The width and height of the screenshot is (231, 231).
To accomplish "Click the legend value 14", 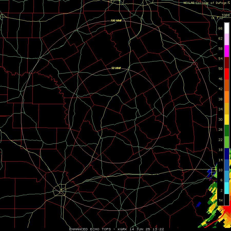I will tap(220, 160).
